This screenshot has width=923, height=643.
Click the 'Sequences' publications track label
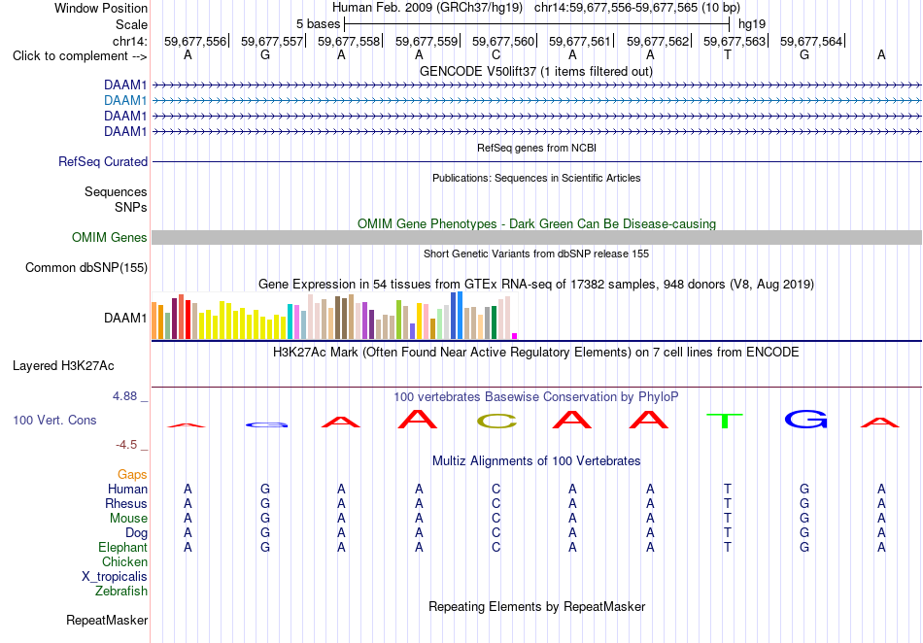click(x=116, y=191)
